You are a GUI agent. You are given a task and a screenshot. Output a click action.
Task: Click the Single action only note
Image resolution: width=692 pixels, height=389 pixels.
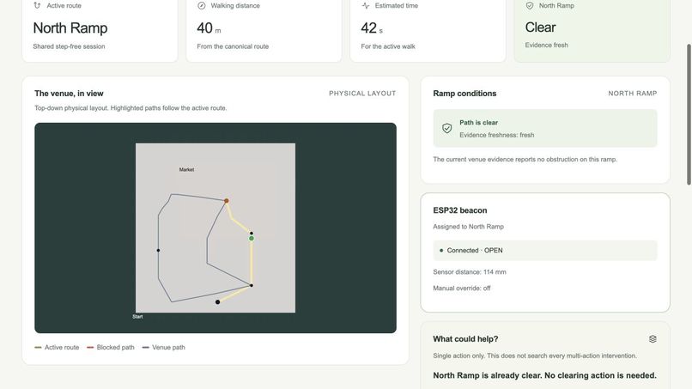(534, 356)
